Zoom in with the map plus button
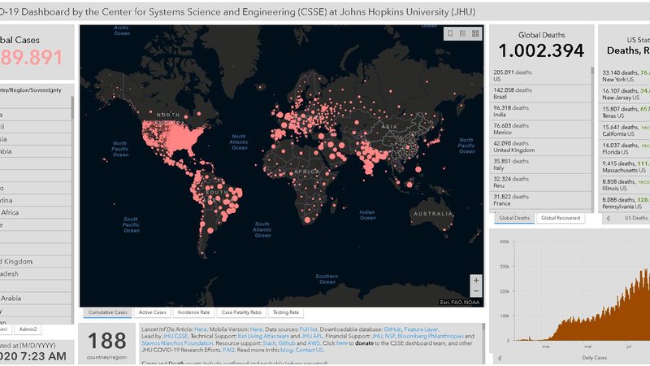Image resolution: width=650 pixels, height=366 pixels. 476,280
